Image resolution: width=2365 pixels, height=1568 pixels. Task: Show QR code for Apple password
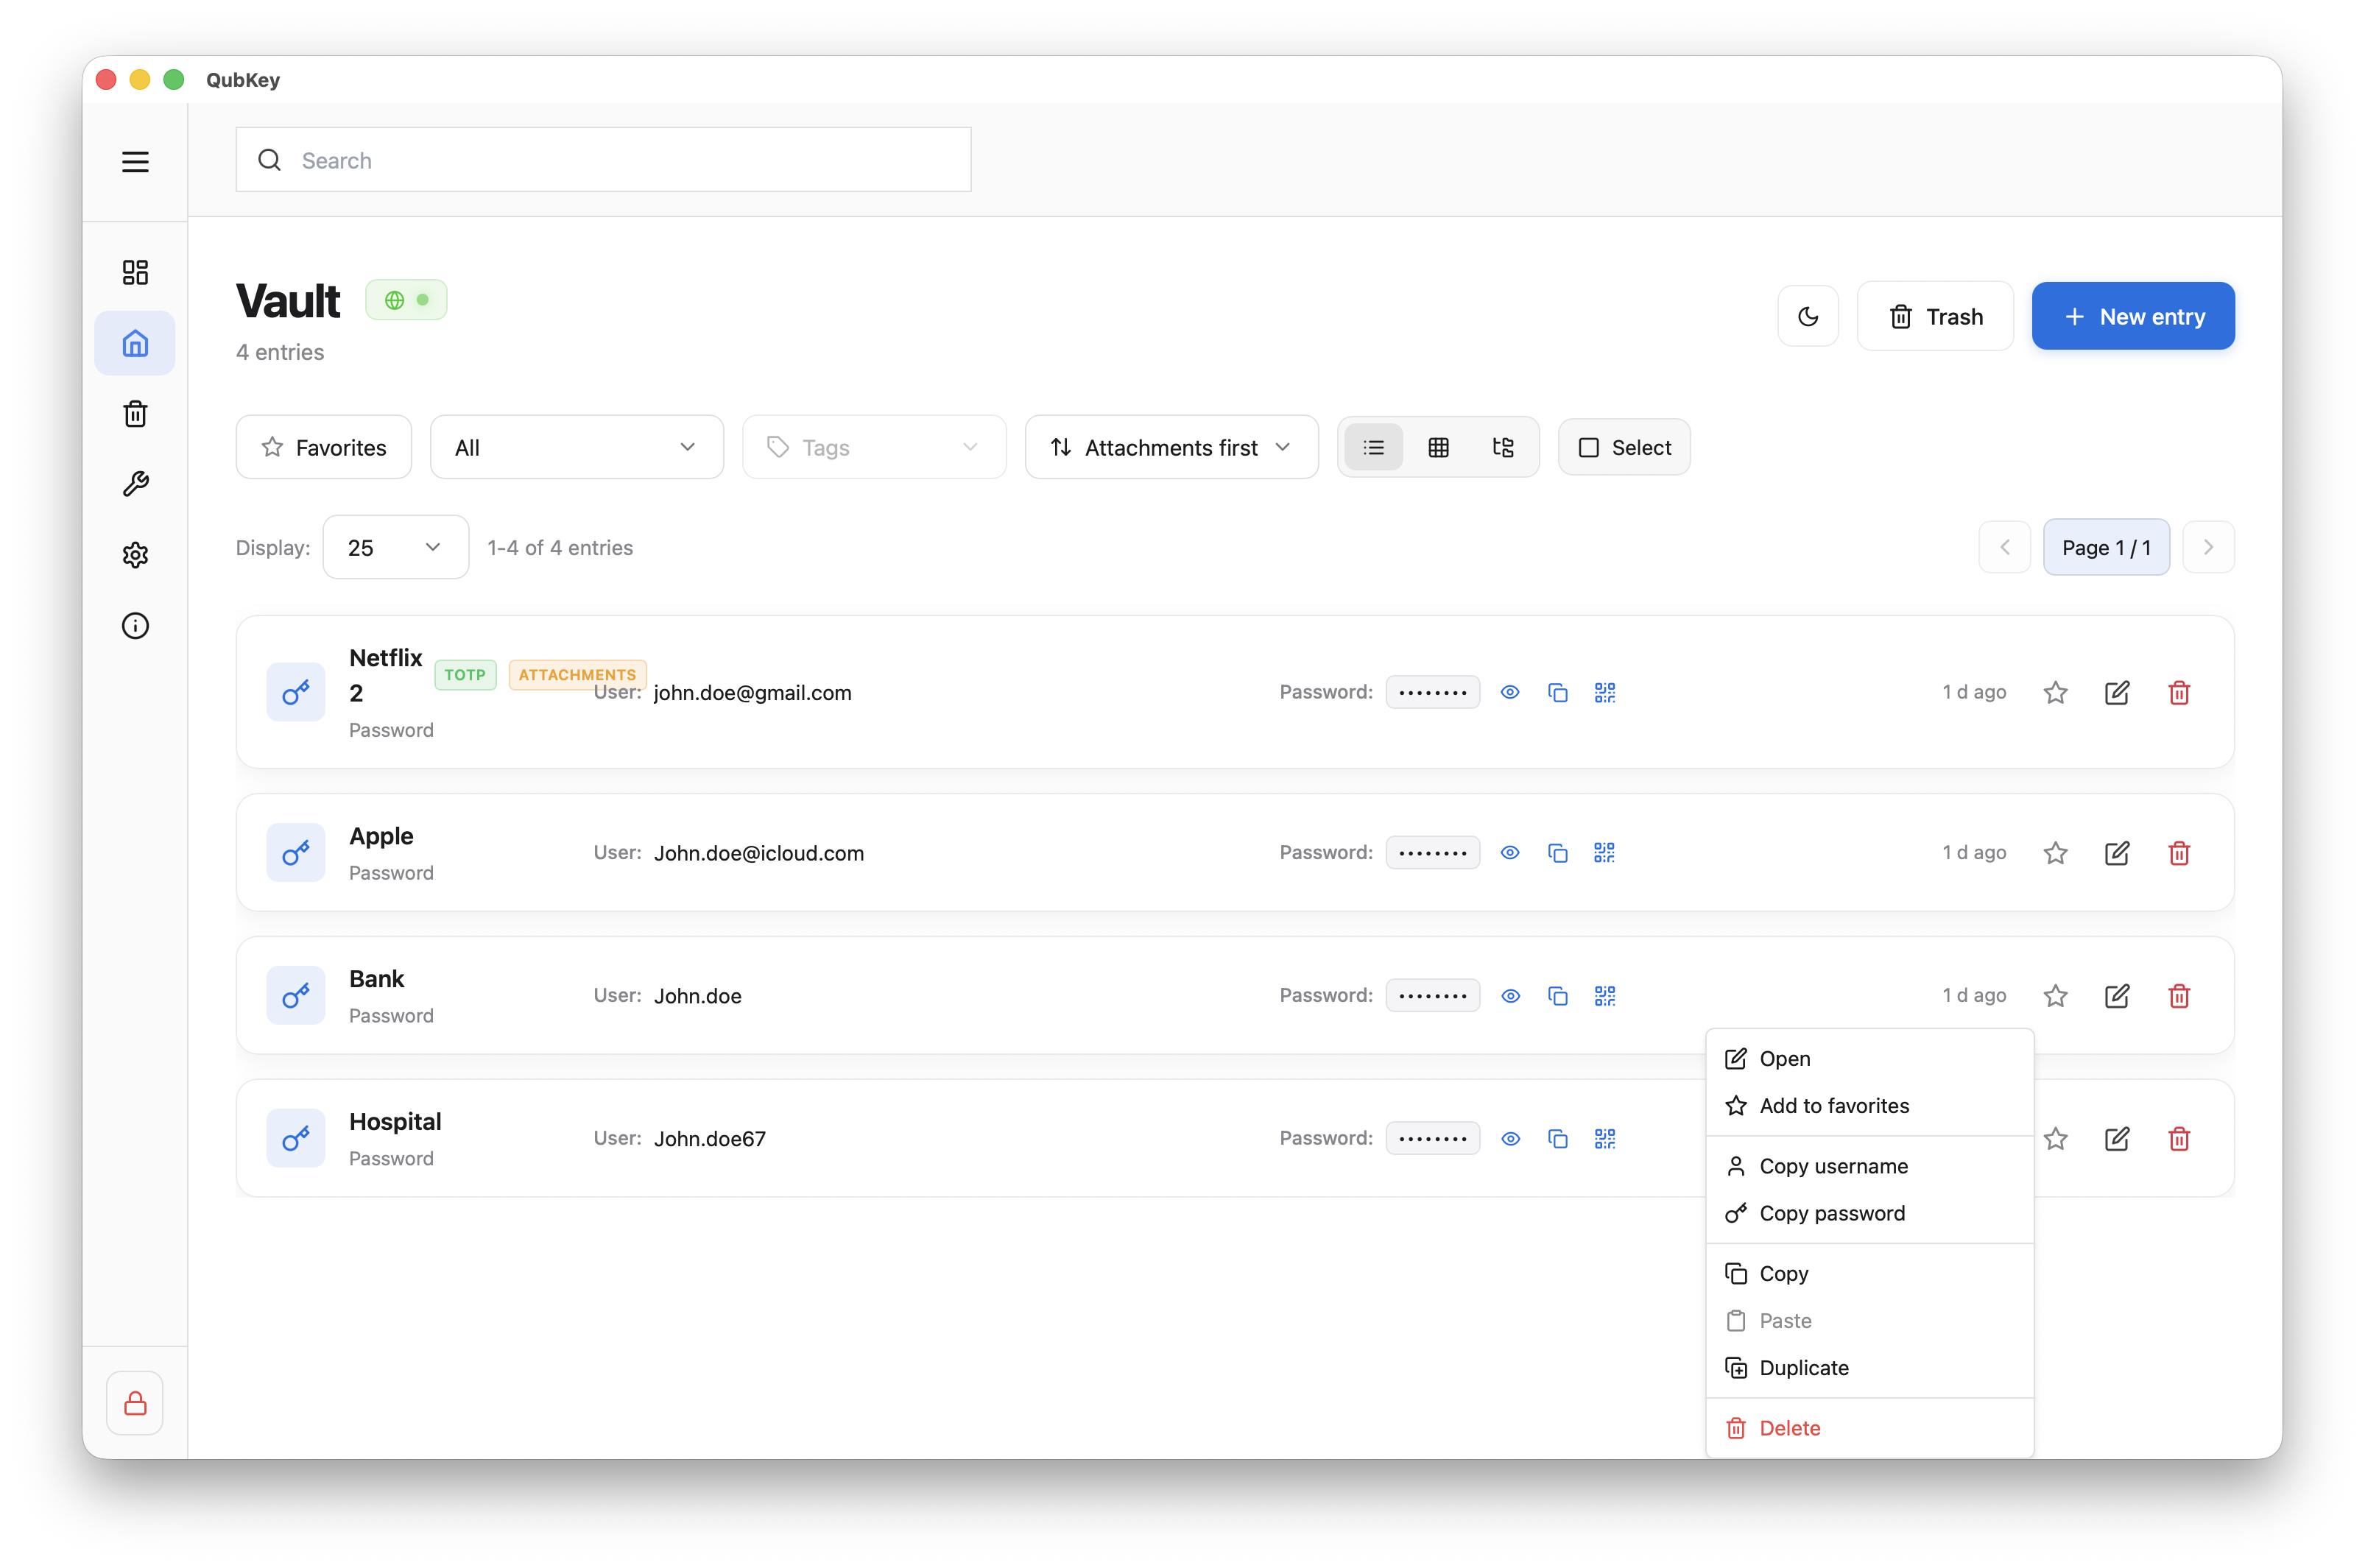point(1605,853)
